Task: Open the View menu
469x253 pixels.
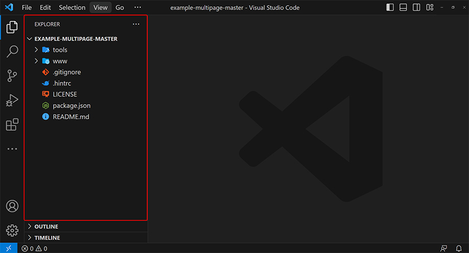Action: pos(100,7)
